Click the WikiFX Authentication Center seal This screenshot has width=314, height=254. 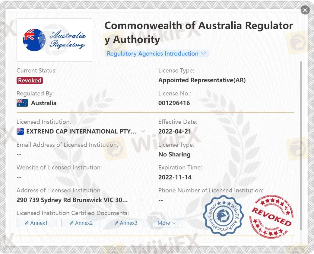click(224, 215)
